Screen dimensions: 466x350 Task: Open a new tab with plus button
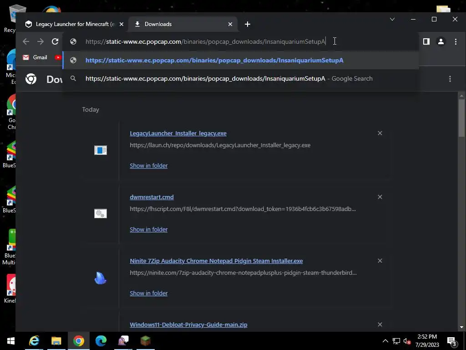(248, 24)
